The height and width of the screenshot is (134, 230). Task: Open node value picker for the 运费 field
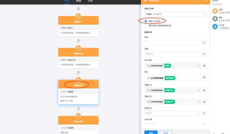click(204, 54)
